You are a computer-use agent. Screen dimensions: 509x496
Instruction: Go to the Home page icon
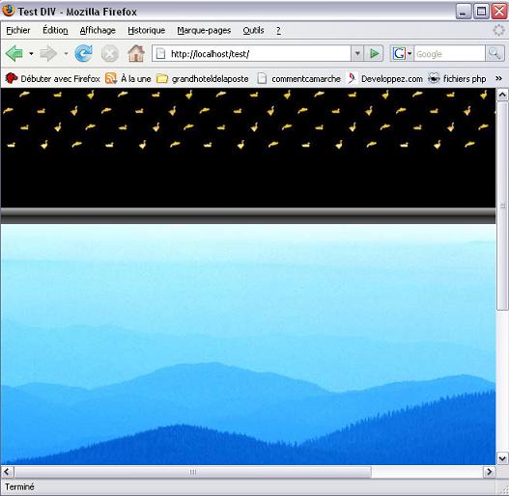(x=136, y=53)
